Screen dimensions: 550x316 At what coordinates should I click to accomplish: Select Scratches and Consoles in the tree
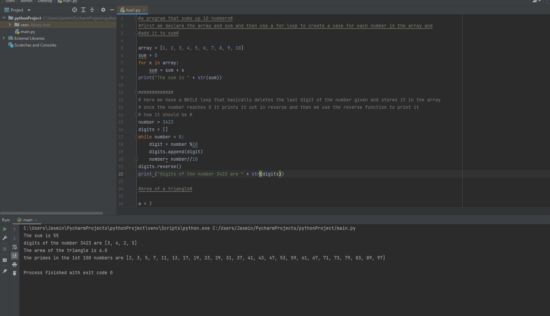35,45
